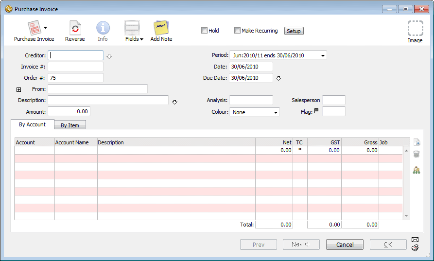Image resolution: width=434 pixels, height=261 pixels.
Task: Click the Total Net field 0.00
Action: [x=274, y=225]
